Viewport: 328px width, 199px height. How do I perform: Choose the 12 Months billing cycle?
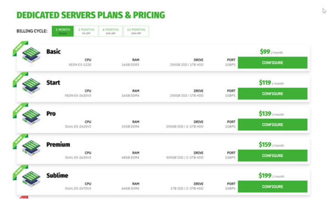point(136,31)
